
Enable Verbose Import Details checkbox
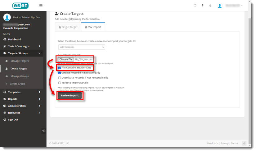click(60, 83)
